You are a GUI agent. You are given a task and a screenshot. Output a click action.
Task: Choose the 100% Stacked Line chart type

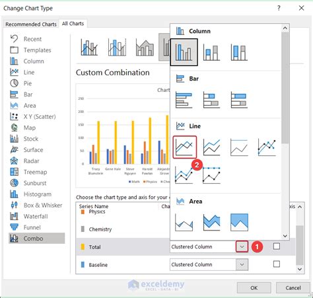[x=239, y=147]
